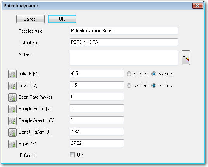Toggle the IR Comp checkbox
208x167 pixels.
point(72,155)
